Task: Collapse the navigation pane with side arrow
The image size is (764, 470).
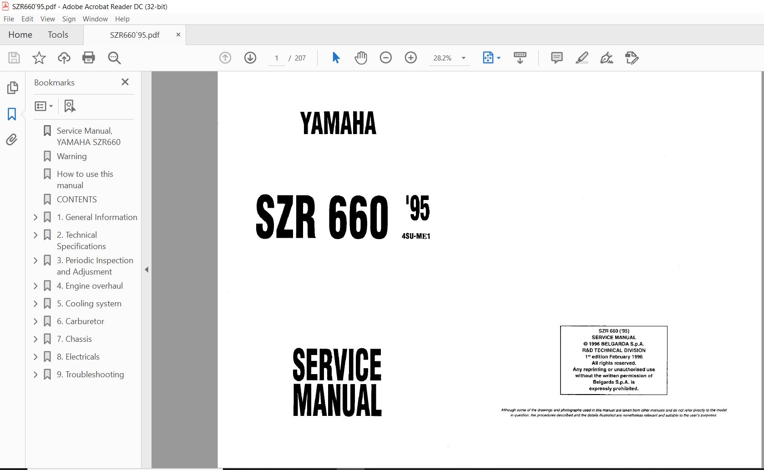Action: point(147,270)
